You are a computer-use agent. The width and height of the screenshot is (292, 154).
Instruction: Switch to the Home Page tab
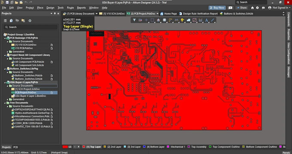168,14
